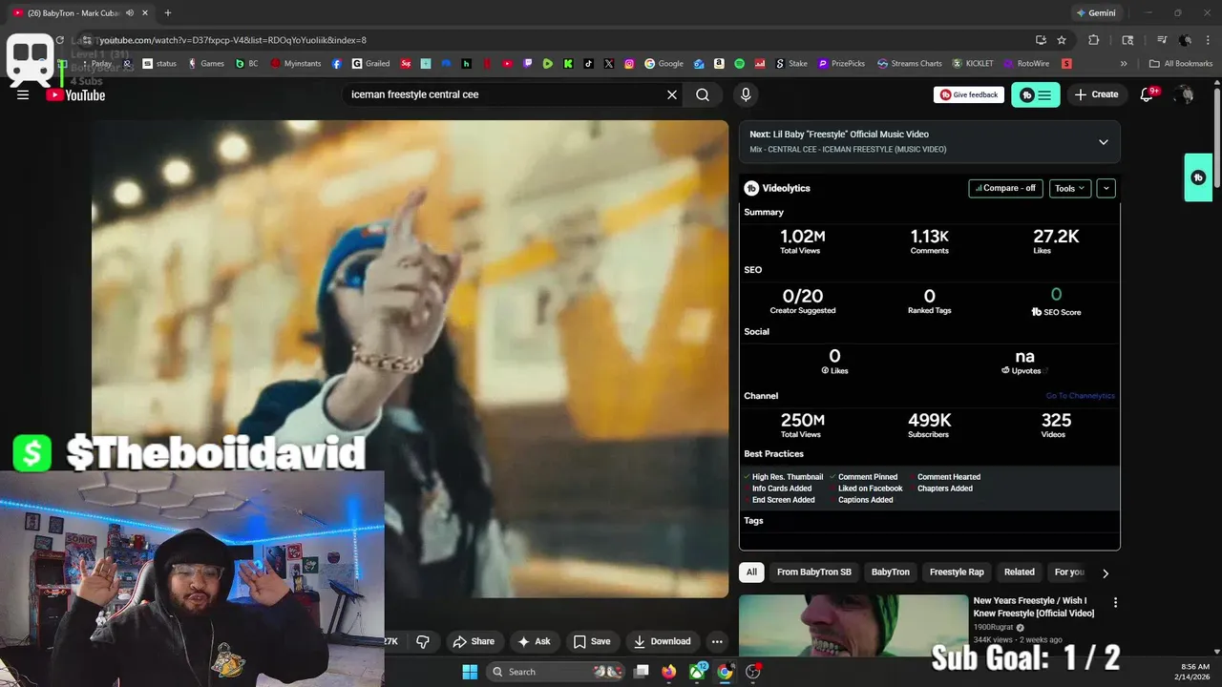Download the video with Download button
Viewport: 1222px width, 687px height.
662,641
